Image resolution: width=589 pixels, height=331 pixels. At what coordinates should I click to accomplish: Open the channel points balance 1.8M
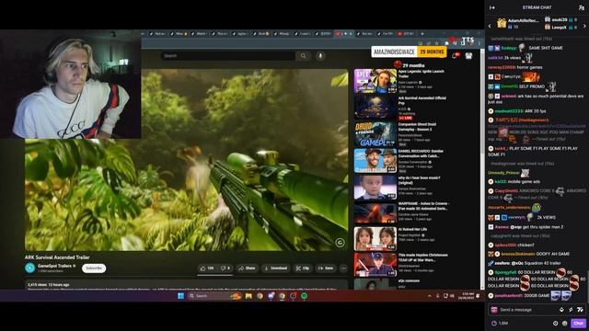500,323
